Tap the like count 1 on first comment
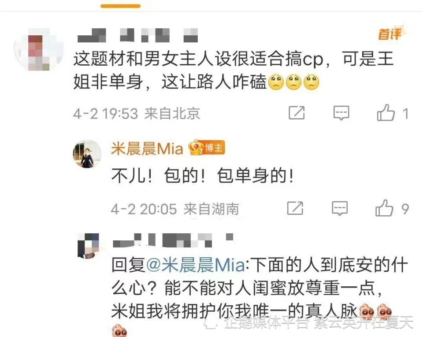The width and height of the screenshot is (423, 337). point(405,114)
